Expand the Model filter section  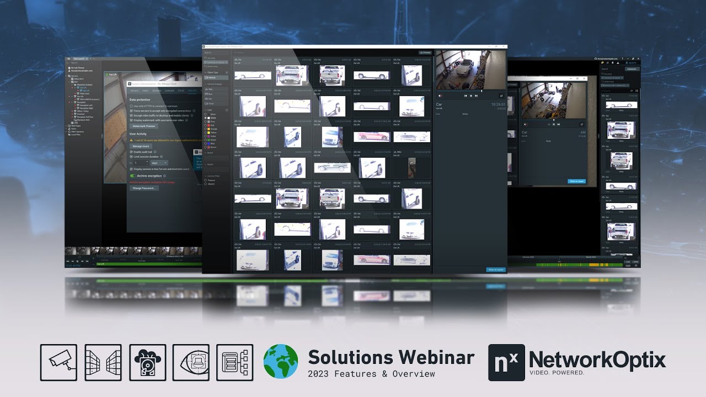point(205,164)
